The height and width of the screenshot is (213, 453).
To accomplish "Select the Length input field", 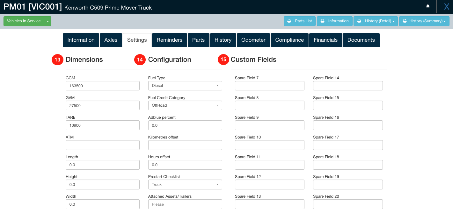I will click(x=103, y=165).
